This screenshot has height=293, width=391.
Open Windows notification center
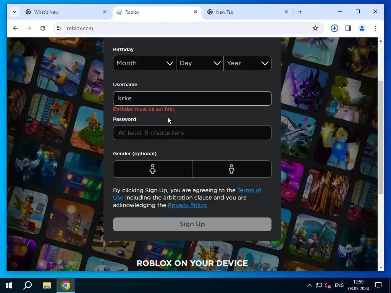point(378,285)
